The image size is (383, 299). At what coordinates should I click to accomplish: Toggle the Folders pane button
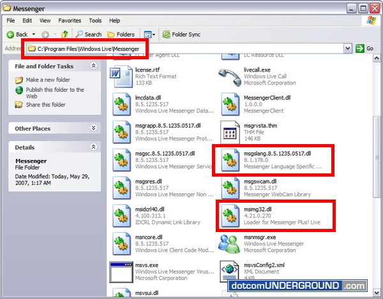pyautogui.click(x=121, y=34)
